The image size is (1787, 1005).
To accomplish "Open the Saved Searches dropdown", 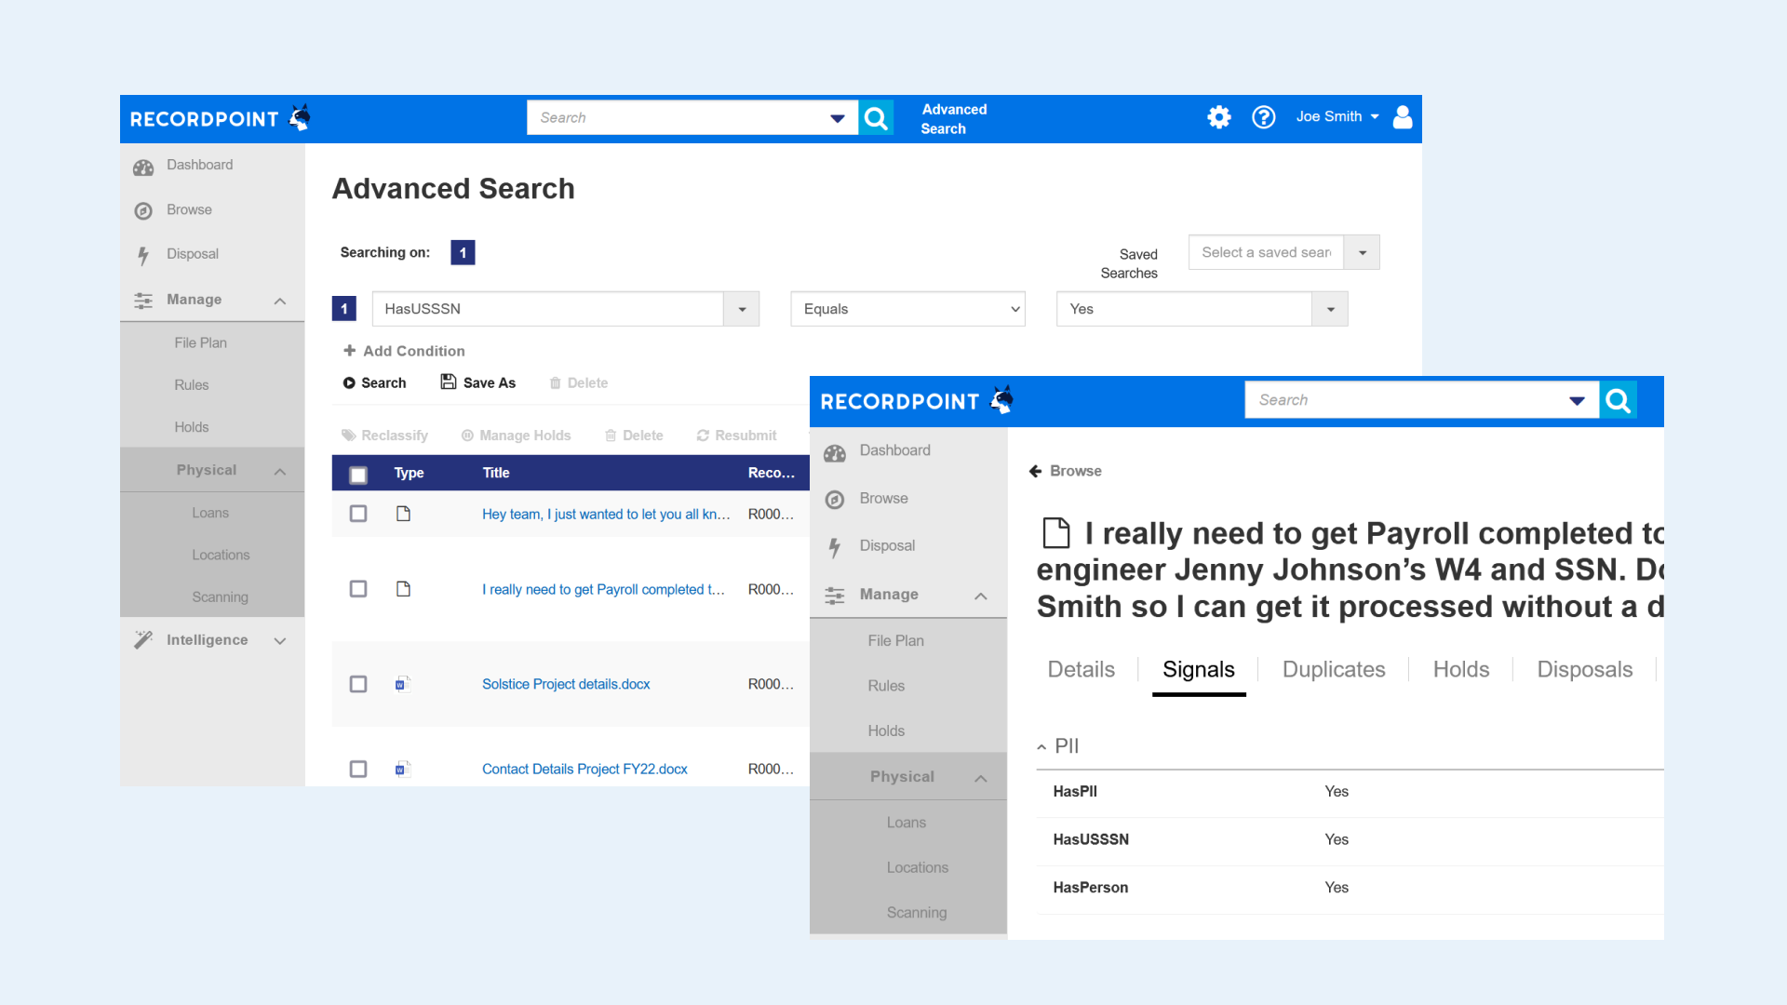I will [x=1363, y=251].
